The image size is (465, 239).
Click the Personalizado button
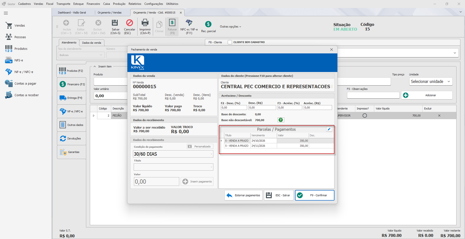pos(200,146)
